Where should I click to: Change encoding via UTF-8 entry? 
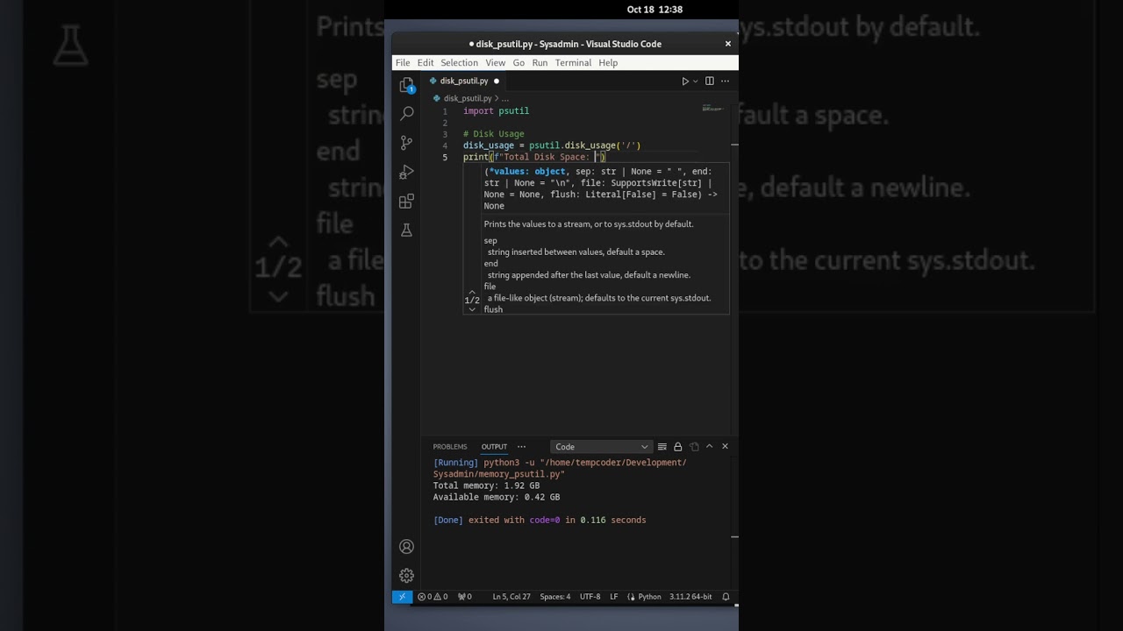coord(590,597)
